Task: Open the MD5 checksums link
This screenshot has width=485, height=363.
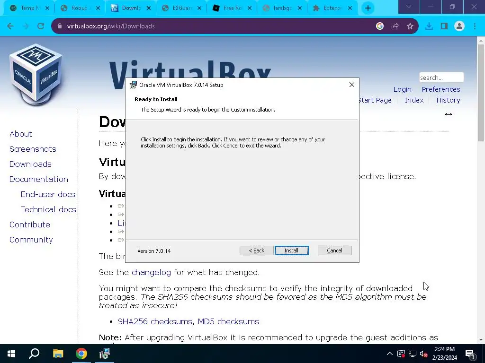Action: click(x=228, y=321)
